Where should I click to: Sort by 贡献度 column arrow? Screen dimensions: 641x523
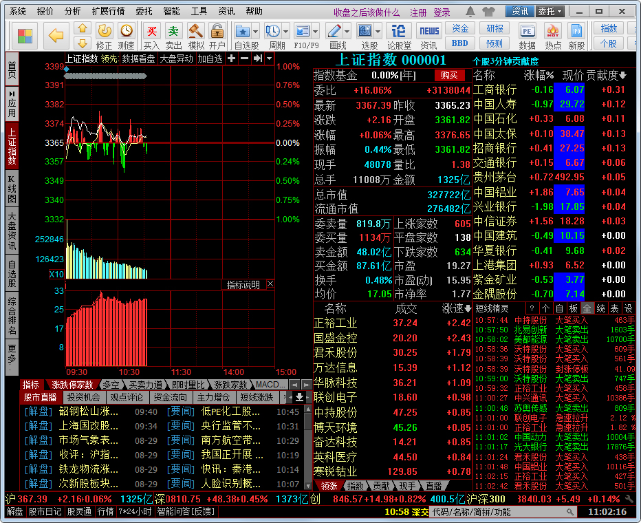click(x=623, y=75)
